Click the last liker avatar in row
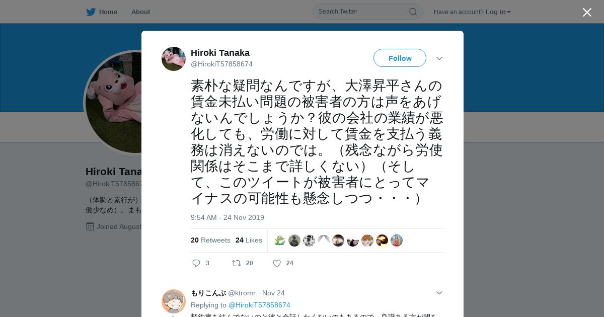This screenshot has width=604, height=317. tap(397, 241)
